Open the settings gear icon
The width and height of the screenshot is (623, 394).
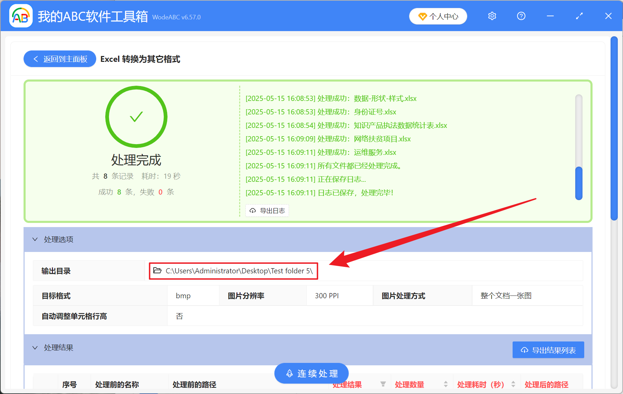tap(492, 16)
